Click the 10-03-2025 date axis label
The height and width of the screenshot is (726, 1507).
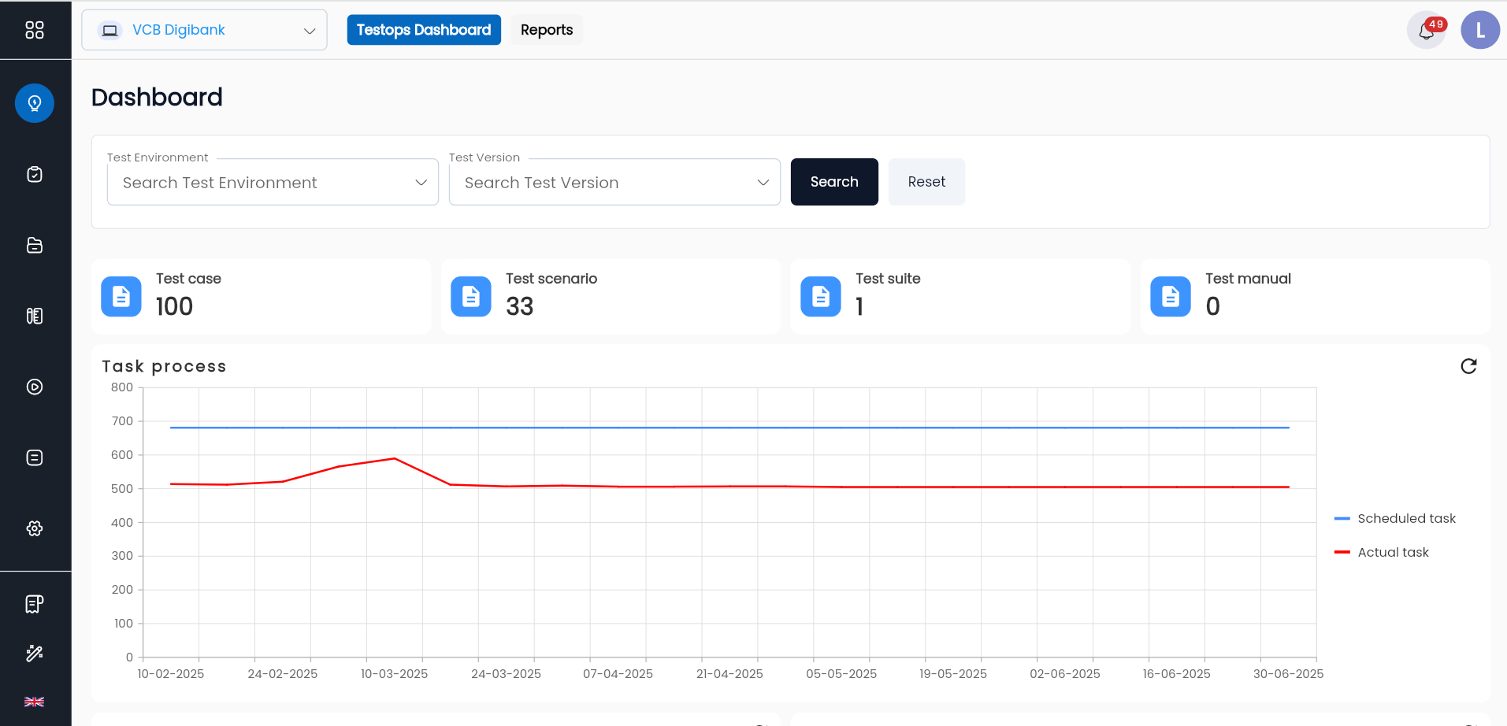point(394,674)
